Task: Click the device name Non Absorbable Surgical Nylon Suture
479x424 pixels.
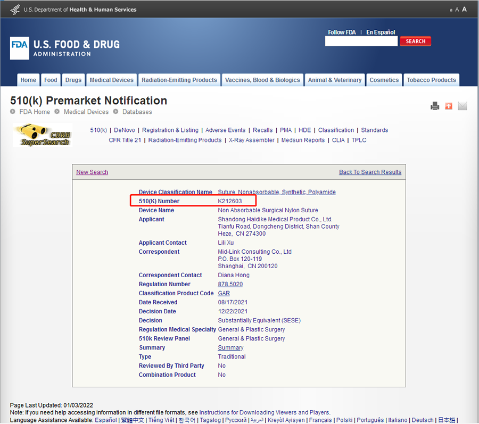Action: 268,210
